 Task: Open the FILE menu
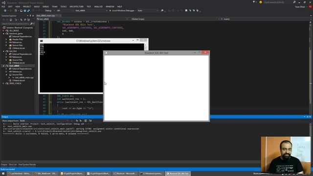click(3, 6)
